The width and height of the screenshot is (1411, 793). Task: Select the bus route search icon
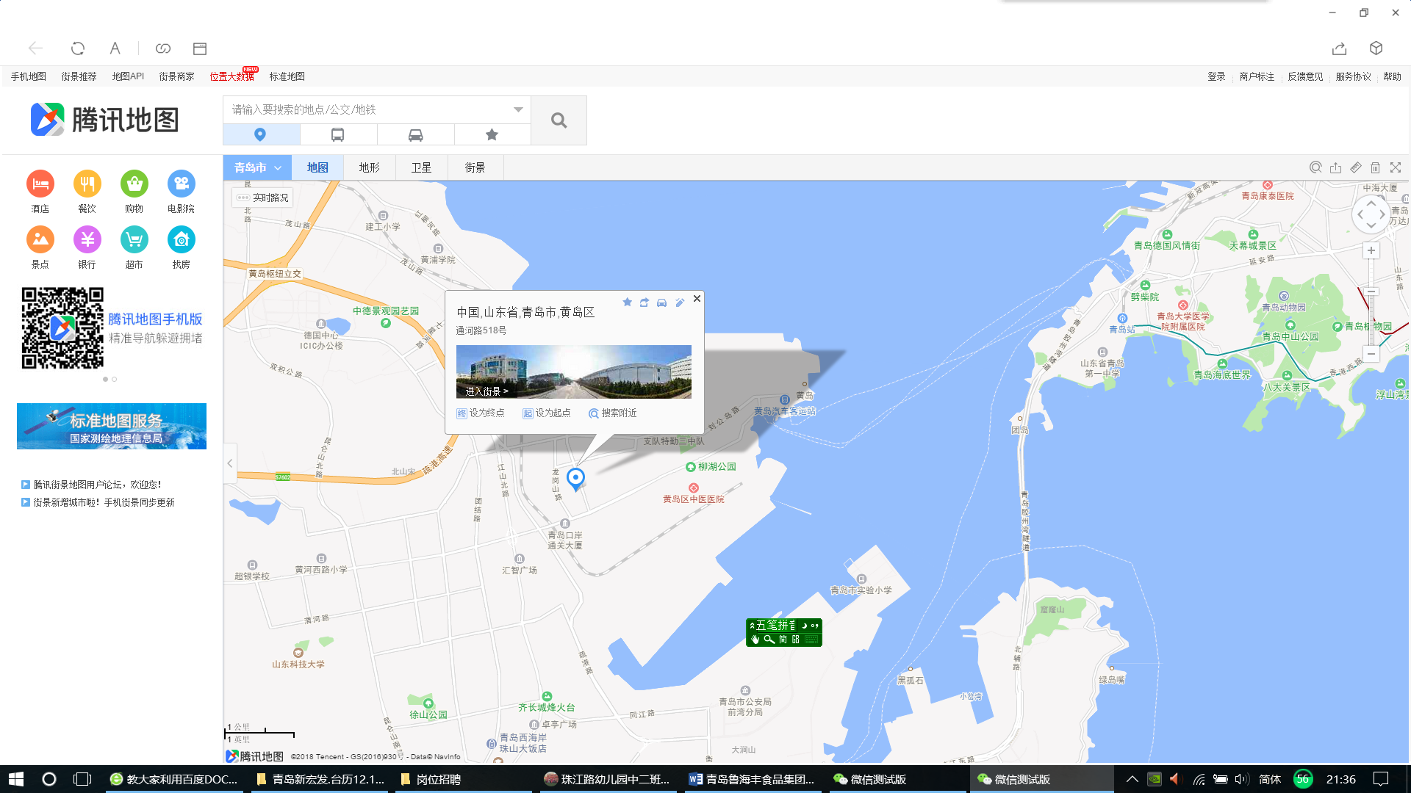pos(338,134)
